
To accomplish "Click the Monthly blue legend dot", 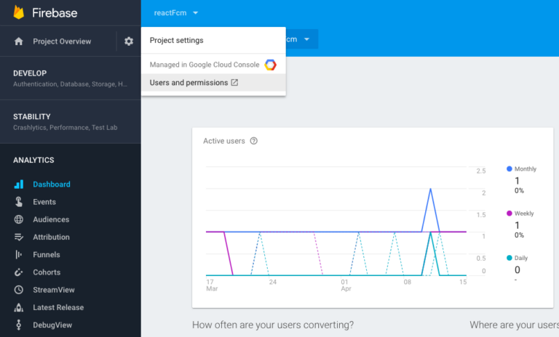I will pyautogui.click(x=510, y=168).
